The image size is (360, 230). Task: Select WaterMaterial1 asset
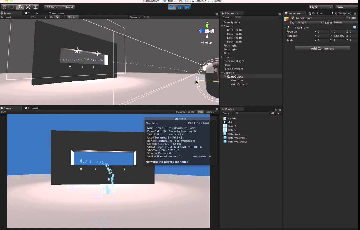pos(235,138)
